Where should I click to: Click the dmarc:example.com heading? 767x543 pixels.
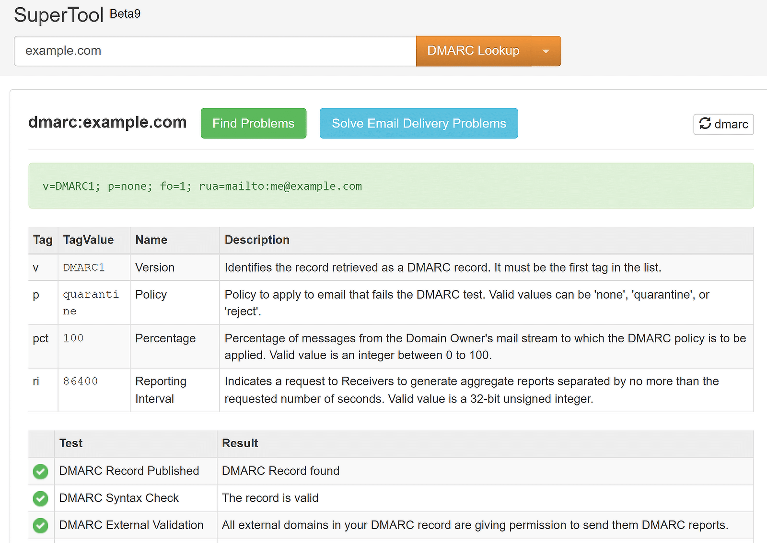(x=107, y=123)
